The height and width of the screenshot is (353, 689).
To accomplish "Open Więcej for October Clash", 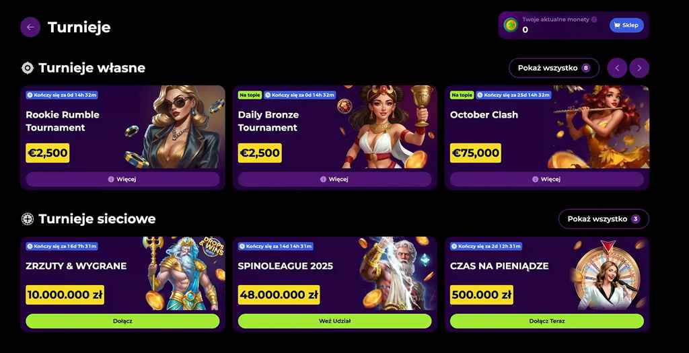I will pyautogui.click(x=547, y=179).
